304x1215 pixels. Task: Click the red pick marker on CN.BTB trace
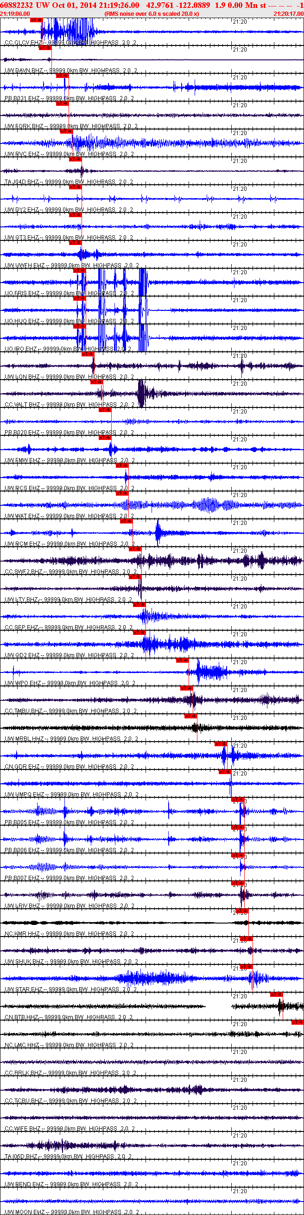pos(276,994)
